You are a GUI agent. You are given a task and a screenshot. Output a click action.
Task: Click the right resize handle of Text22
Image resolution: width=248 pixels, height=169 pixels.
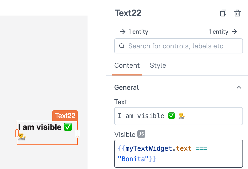[77, 133]
